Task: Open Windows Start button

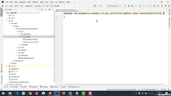Action: (3, 93)
